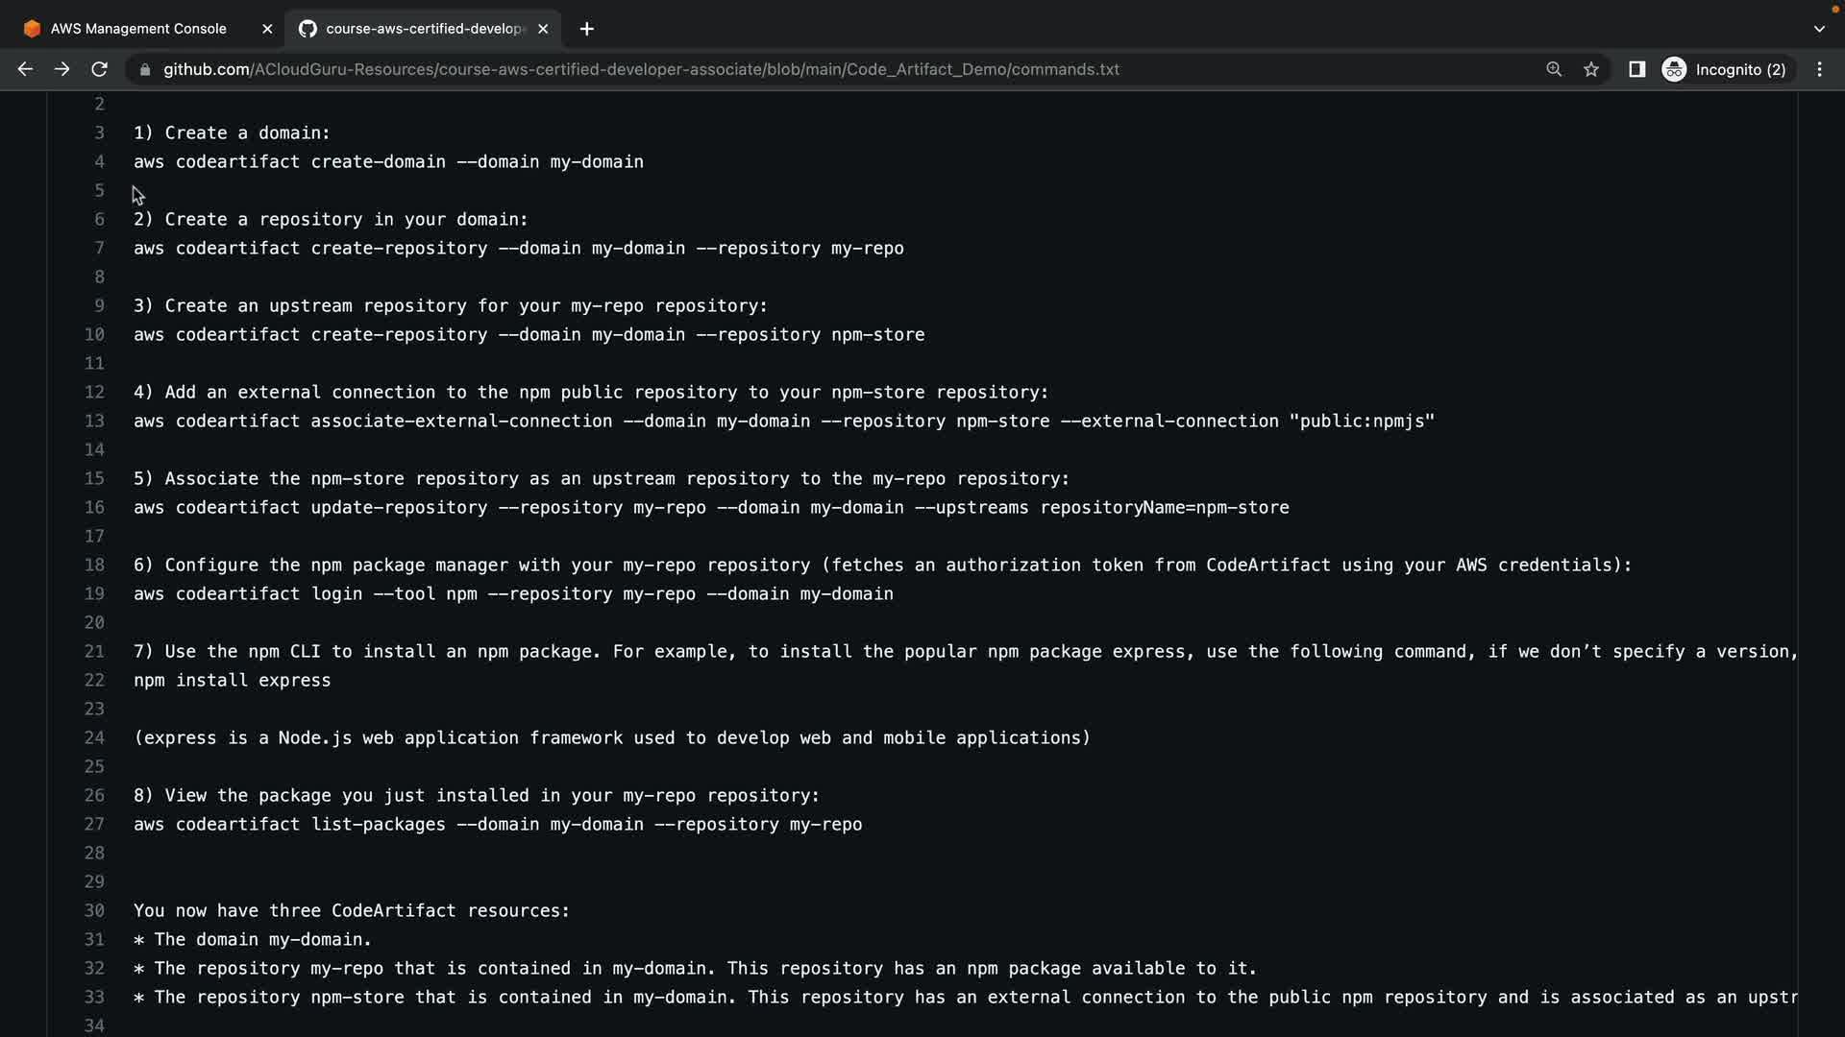Expand the tab search chevron

pos(1818,29)
